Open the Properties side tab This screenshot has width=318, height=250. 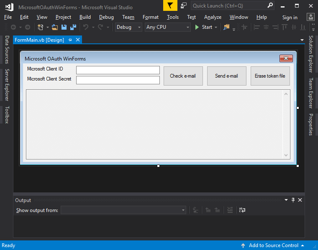coord(311,124)
